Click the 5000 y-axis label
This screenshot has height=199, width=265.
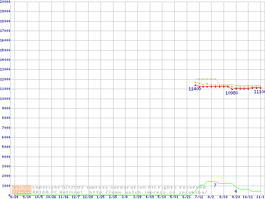point(6,147)
